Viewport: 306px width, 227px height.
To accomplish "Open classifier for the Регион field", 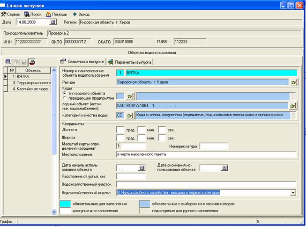I will tap(294, 82).
